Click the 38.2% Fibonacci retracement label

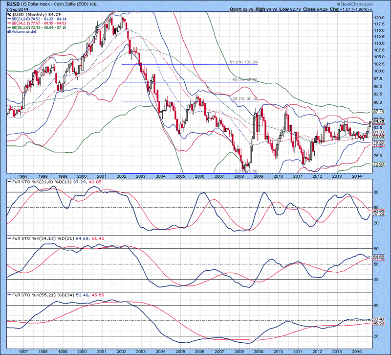[x=241, y=99]
